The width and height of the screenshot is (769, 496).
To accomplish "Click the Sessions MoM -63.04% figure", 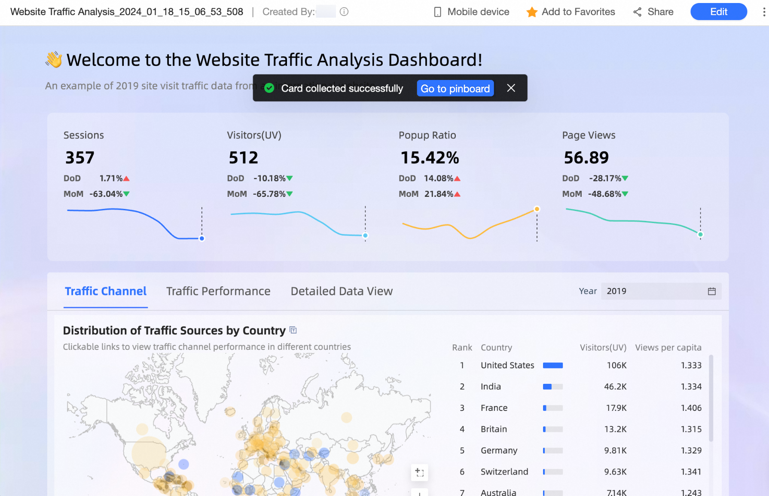I will click(106, 194).
